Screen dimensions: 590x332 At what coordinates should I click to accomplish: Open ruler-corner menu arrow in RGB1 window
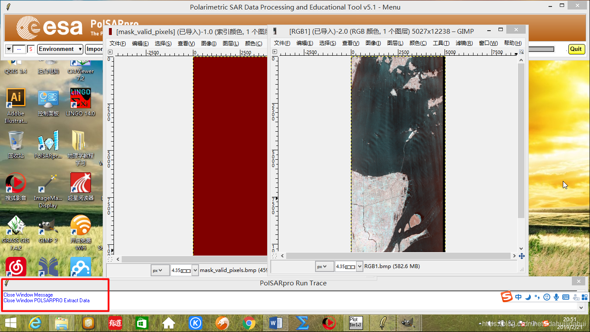pos(274,52)
